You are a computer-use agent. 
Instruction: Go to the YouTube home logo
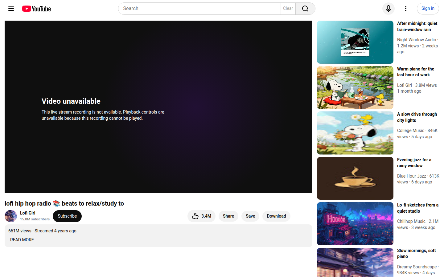click(x=36, y=9)
